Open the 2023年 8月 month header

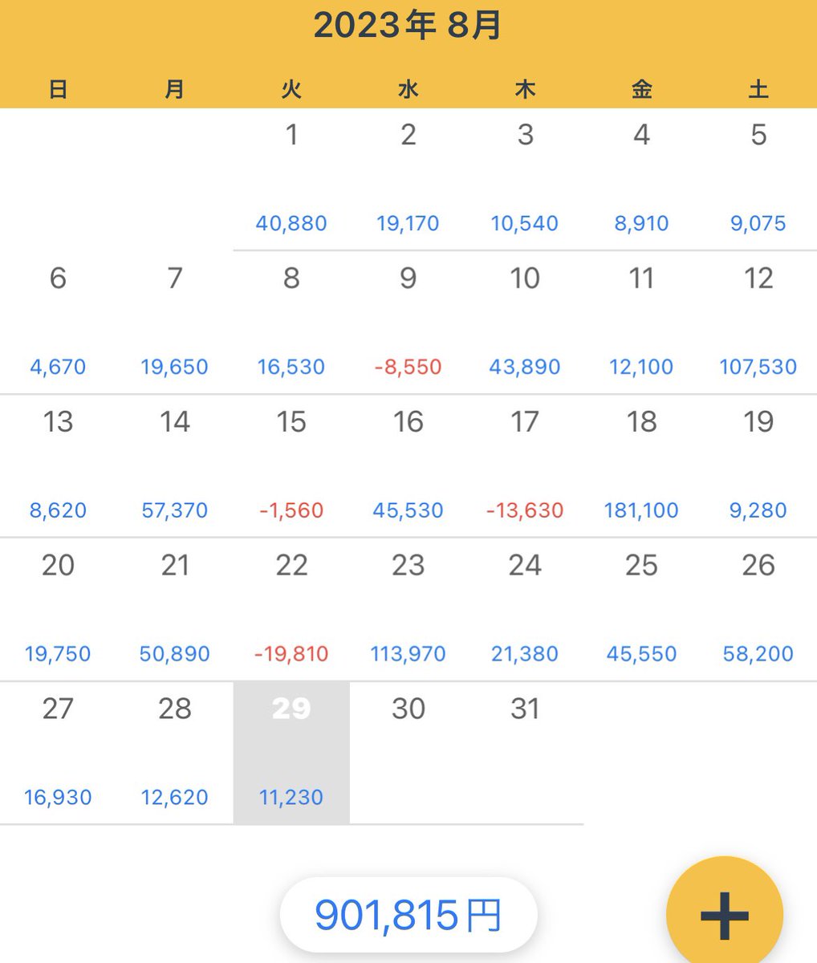(408, 26)
